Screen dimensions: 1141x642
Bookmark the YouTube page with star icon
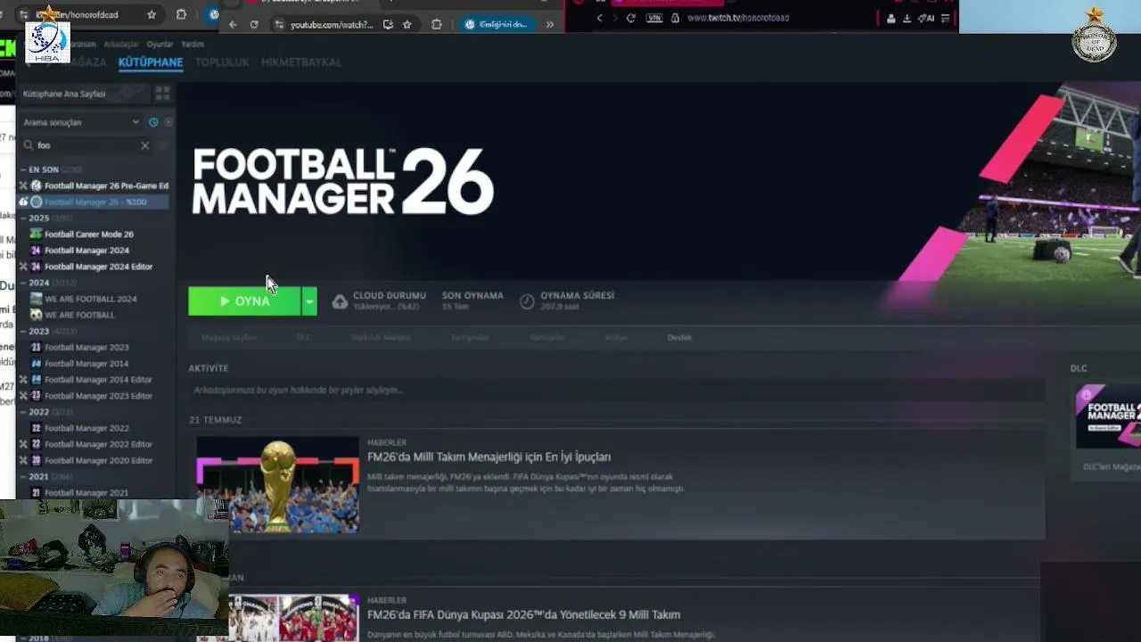pyautogui.click(x=406, y=25)
